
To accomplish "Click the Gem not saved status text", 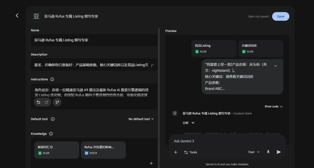I will 258,16.
